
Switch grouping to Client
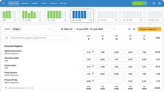pos(8,29)
